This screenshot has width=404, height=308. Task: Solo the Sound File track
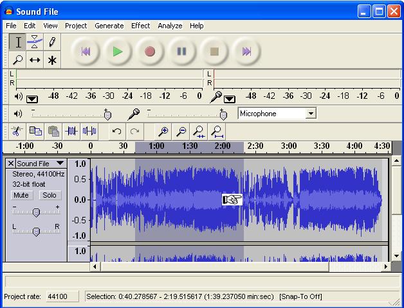[50, 195]
